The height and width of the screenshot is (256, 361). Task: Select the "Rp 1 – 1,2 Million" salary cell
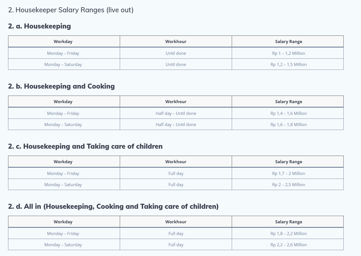(x=288, y=53)
